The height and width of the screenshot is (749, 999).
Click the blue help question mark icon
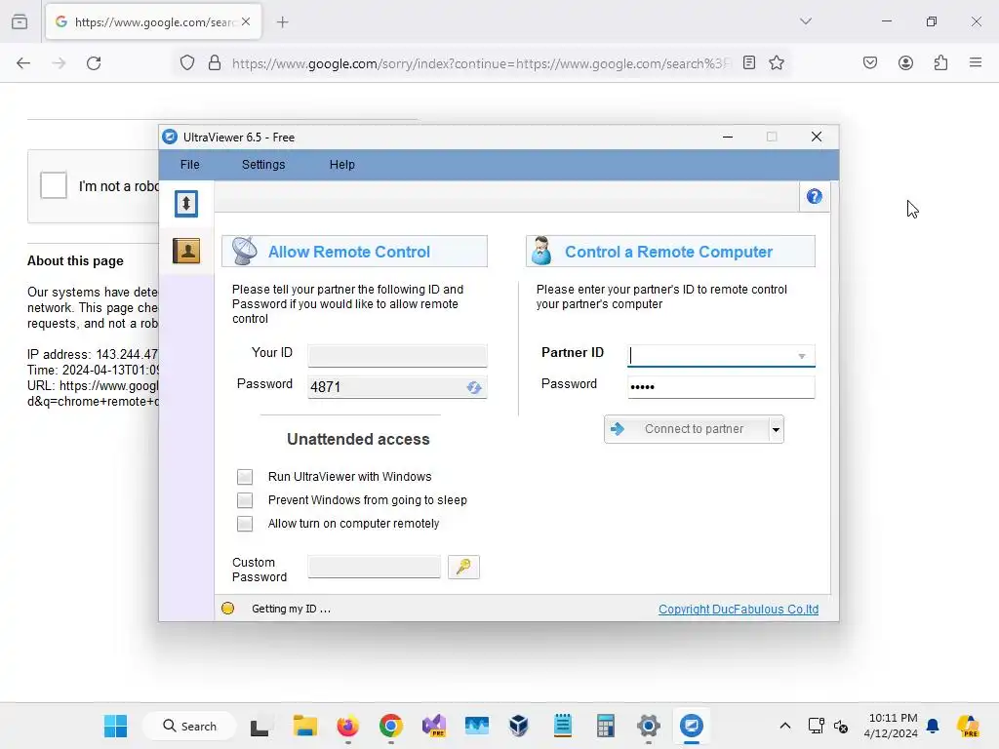(815, 197)
